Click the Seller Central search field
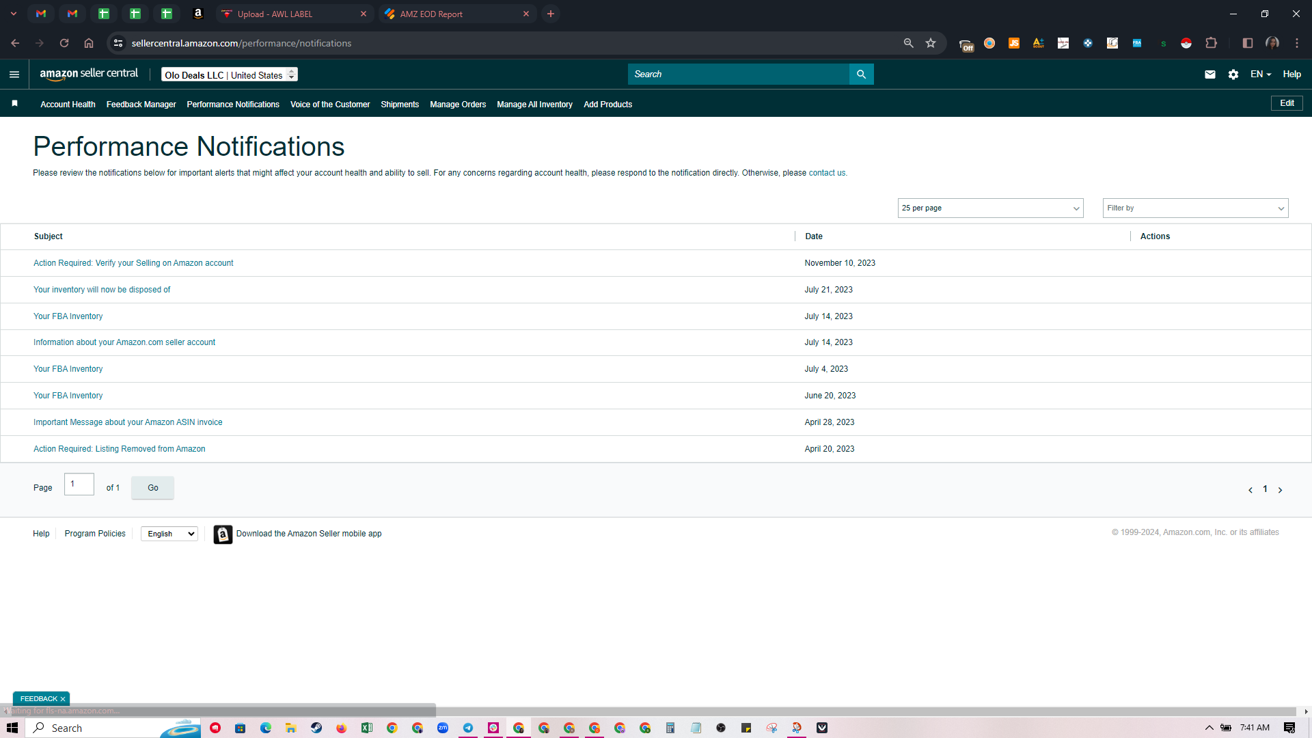The width and height of the screenshot is (1312, 738). (738, 74)
